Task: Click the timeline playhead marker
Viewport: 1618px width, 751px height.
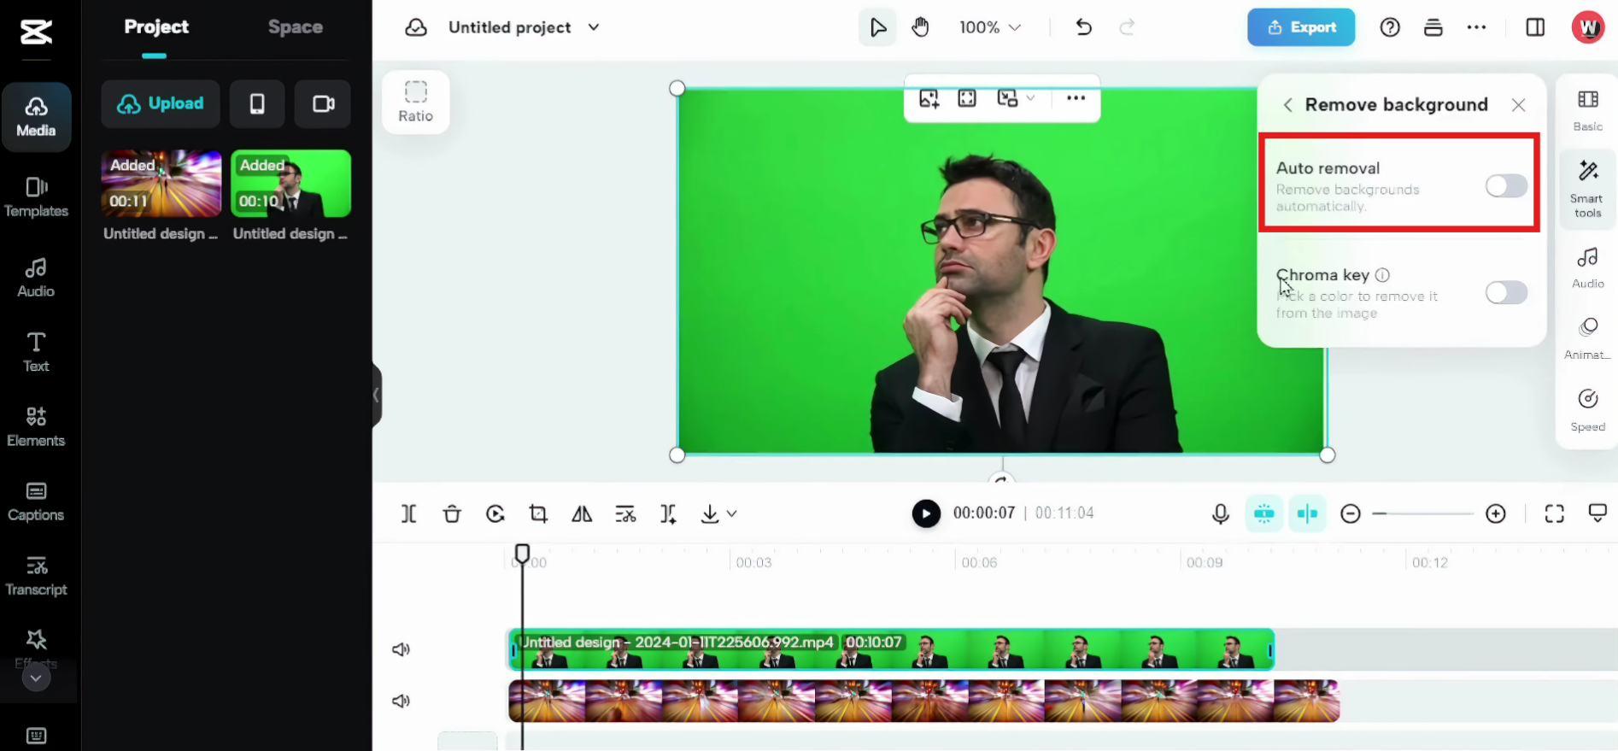Action: pyautogui.click(x=522, y=553)
